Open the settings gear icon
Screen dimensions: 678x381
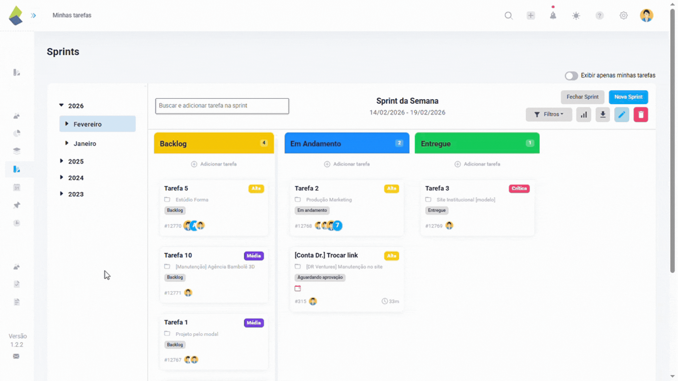624,16
